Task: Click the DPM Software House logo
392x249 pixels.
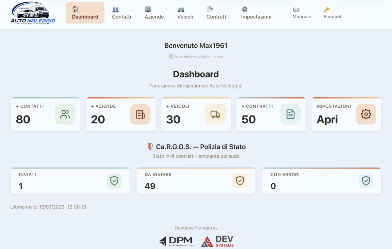Action: (176, 241)
